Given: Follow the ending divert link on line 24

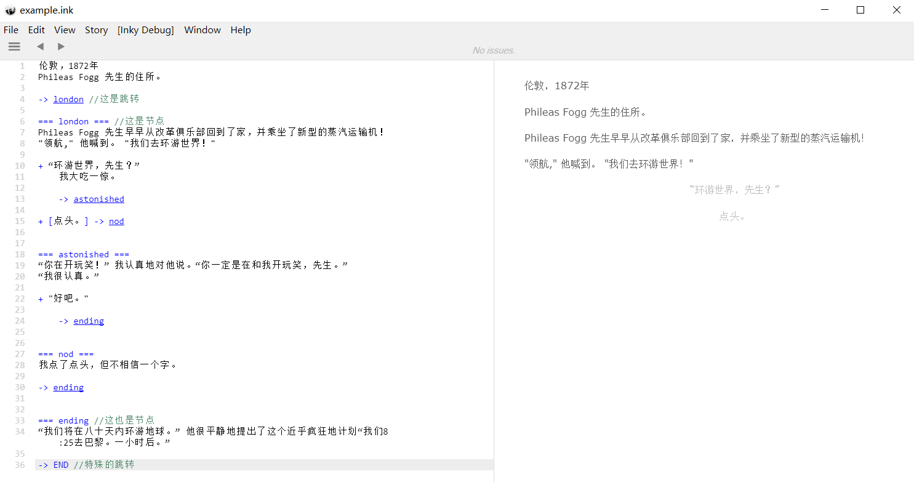Looking at the screenshot, I should coord(89,321).
